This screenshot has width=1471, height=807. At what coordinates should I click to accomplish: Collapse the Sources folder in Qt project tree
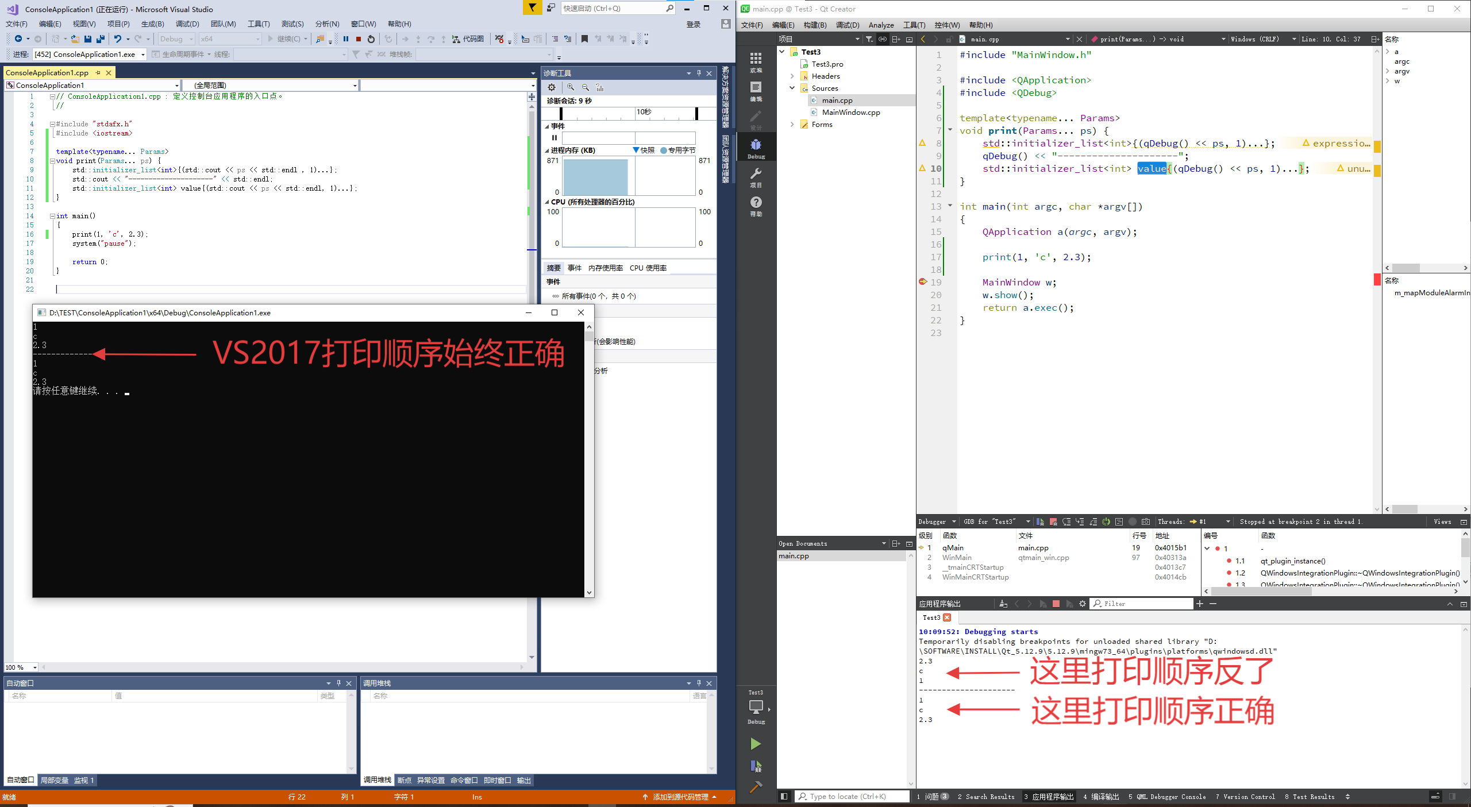(792, 88)
